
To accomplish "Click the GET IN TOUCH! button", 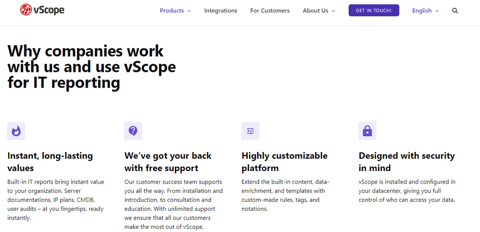I will click(374, 11).
